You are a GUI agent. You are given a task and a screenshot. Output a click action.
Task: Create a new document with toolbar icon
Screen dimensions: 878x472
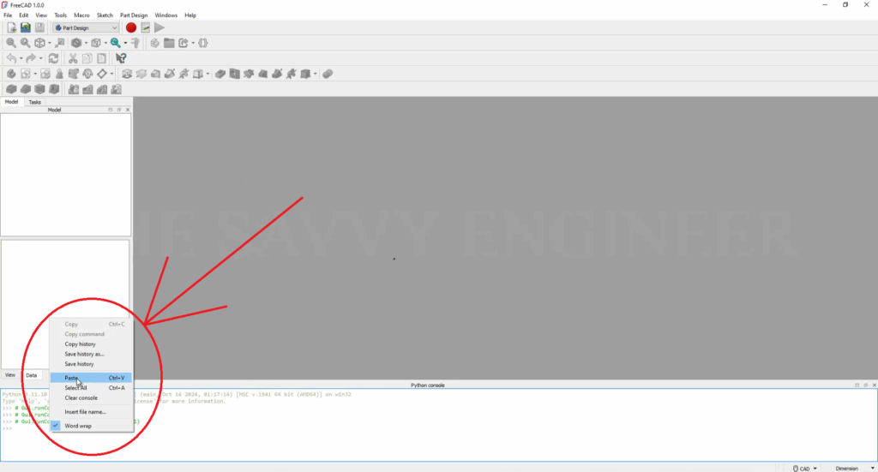[12, 28]
